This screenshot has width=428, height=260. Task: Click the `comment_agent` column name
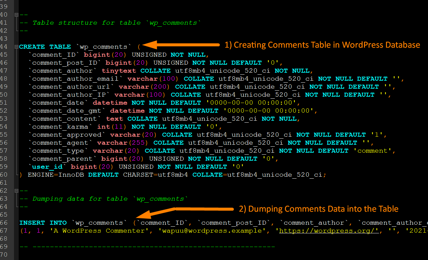tap(60, 143)
